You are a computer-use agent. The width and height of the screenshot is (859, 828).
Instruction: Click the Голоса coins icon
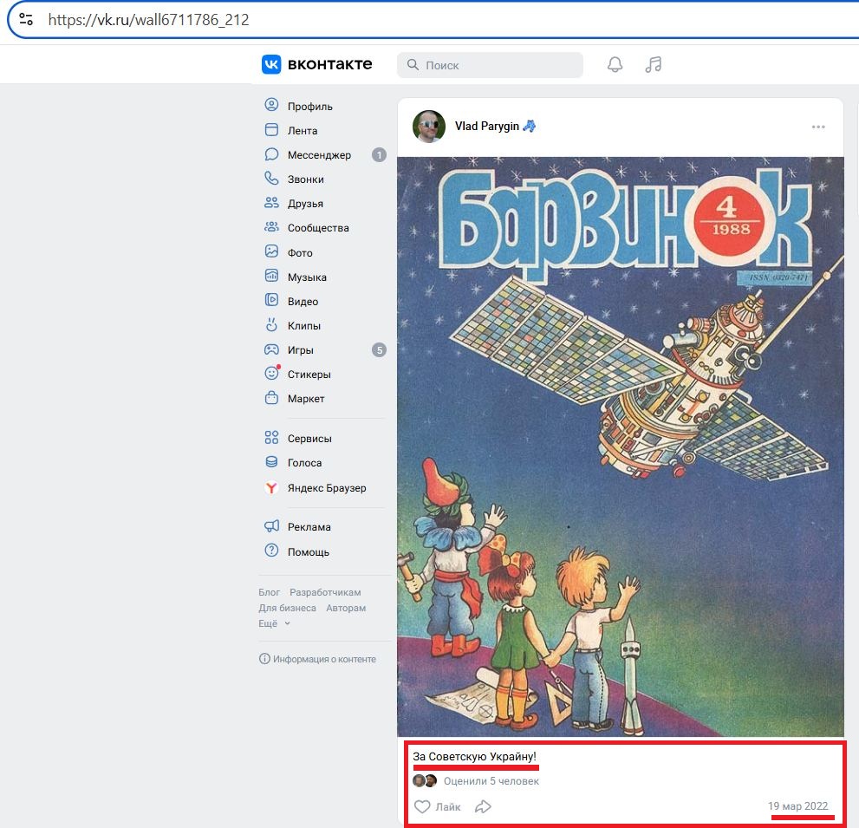[x=271, y=462]
